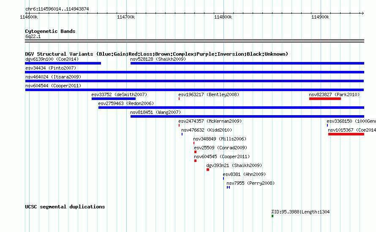The image size is (376, 232).
Task: Select the nsv1015367 red loss bar
Action: [x=346, y=134]
